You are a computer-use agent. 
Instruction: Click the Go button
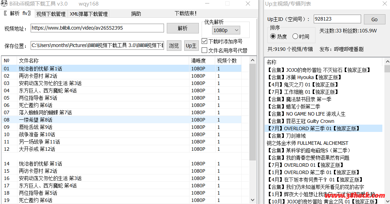click(x=375, y=19)
